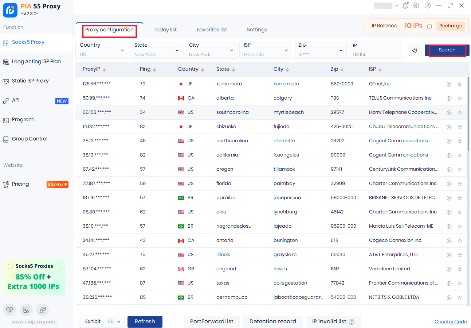
Task: Click the IP invalid list help icon
Action: coord(352,322)
